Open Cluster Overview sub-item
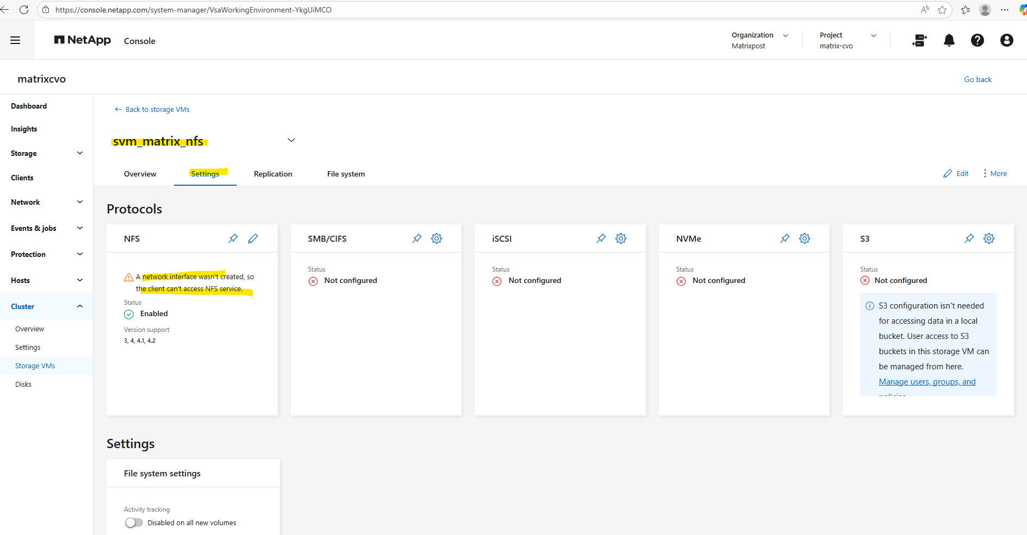This screenshot has height=535, width=1027. point(29,329)
